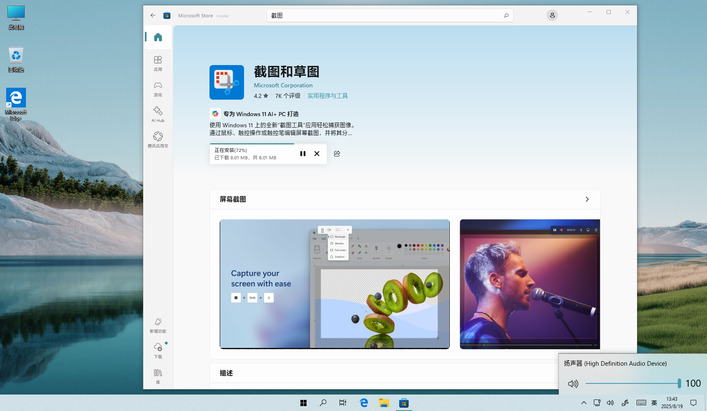
Task: Open the kiwi 'Capture your screen' screenshot thumbnail
Action: (x=335, y=284)
